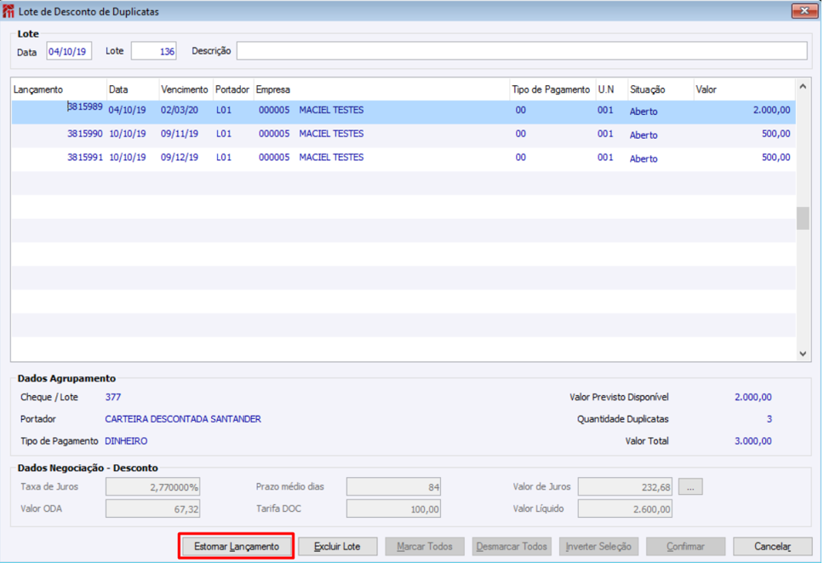Sort by the Vencimento column header
Image resolution: width=824 pixels, height=563 pixels.
pyautogui.click(x=185, y=89)
